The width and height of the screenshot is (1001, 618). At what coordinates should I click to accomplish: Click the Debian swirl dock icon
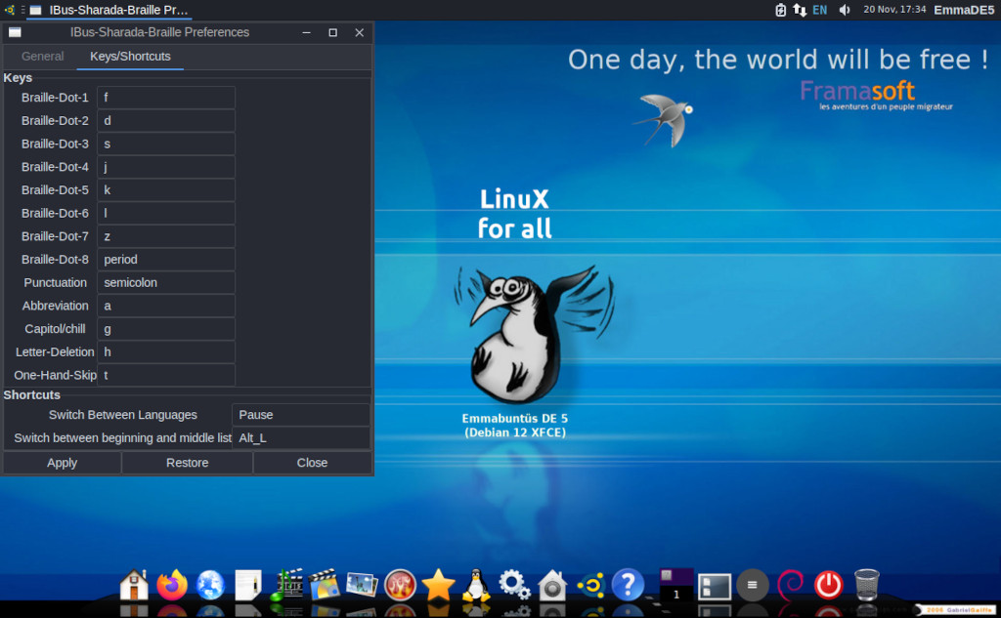coord(790,585)
